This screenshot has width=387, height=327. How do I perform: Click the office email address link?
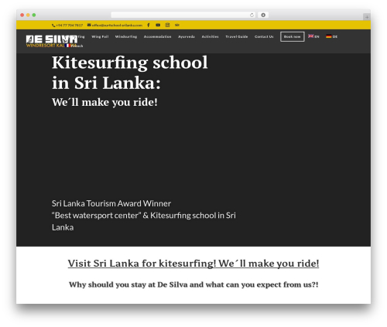tap(115, 26)
